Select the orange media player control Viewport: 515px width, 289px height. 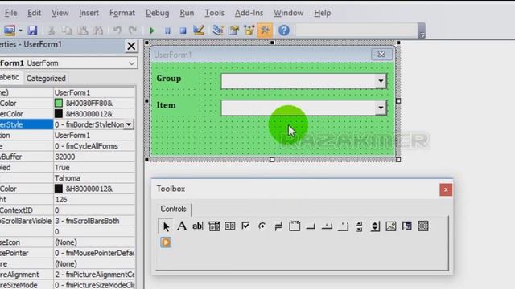(166, 242)
